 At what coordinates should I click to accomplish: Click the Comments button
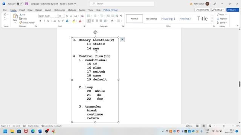click(x=202, y=10)
